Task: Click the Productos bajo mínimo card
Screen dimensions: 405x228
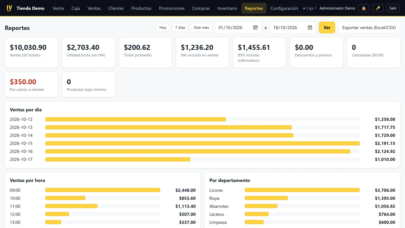Action: pos(88,84)
